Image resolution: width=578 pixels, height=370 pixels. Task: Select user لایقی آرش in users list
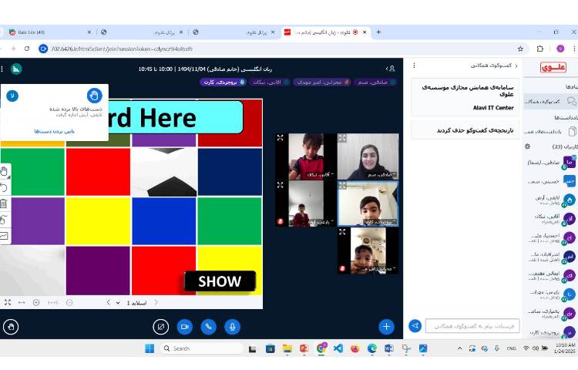pos(551,200)
